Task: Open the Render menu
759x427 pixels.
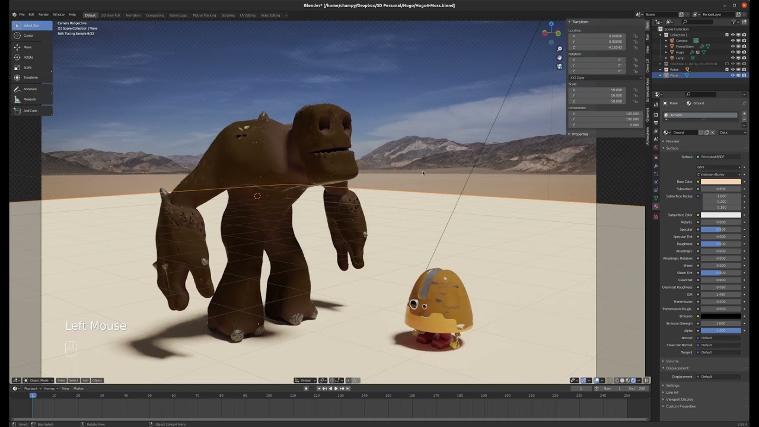Action: [x=43, y=14]
